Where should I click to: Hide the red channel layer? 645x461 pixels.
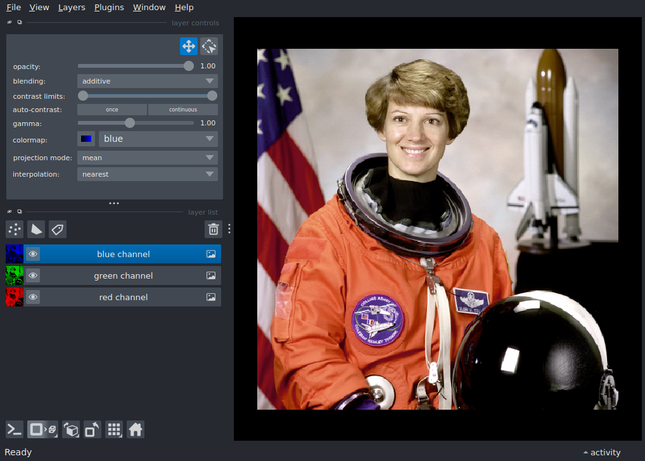33,297
